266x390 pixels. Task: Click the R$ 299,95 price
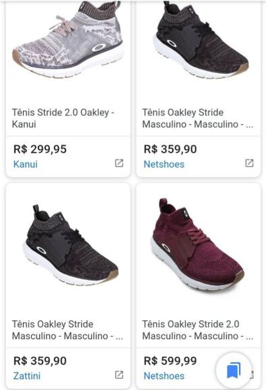coord(40,149)
